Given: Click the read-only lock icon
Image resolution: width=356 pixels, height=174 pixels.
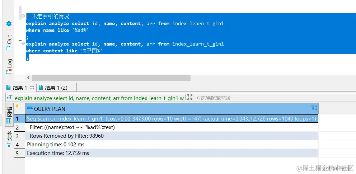Looking at the screenshot, I should 17,106.
